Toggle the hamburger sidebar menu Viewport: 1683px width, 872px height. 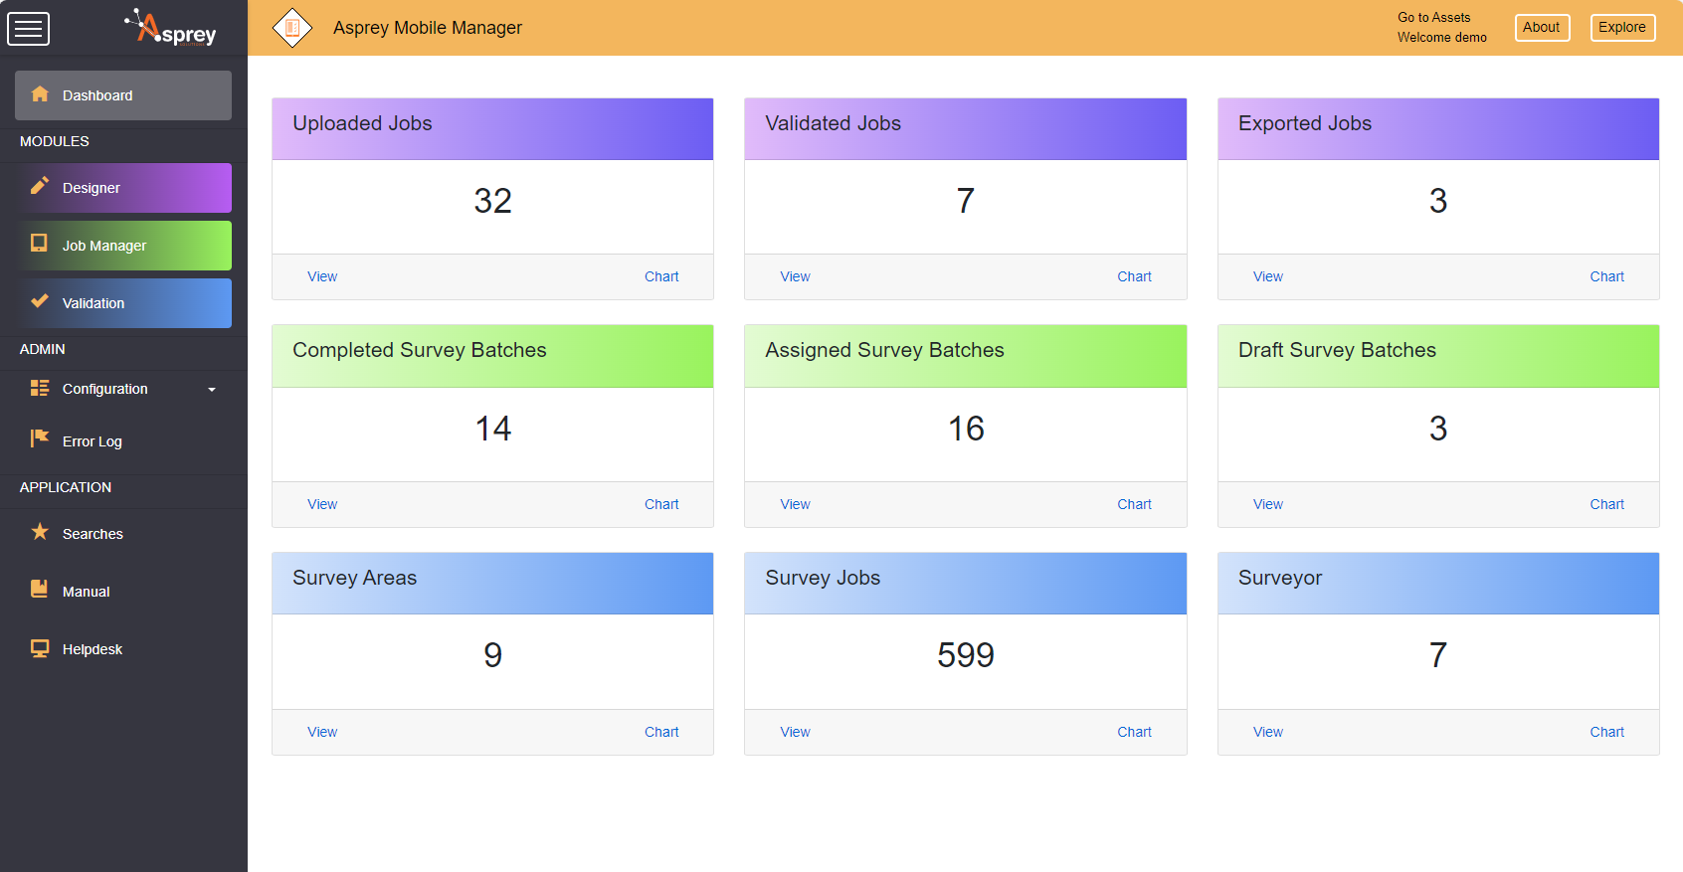click(28, 29)
